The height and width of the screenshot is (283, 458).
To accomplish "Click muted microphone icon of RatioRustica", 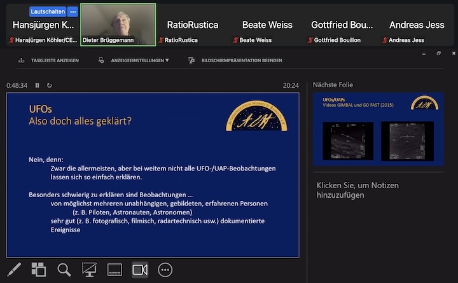I will [x=161, y=40].
